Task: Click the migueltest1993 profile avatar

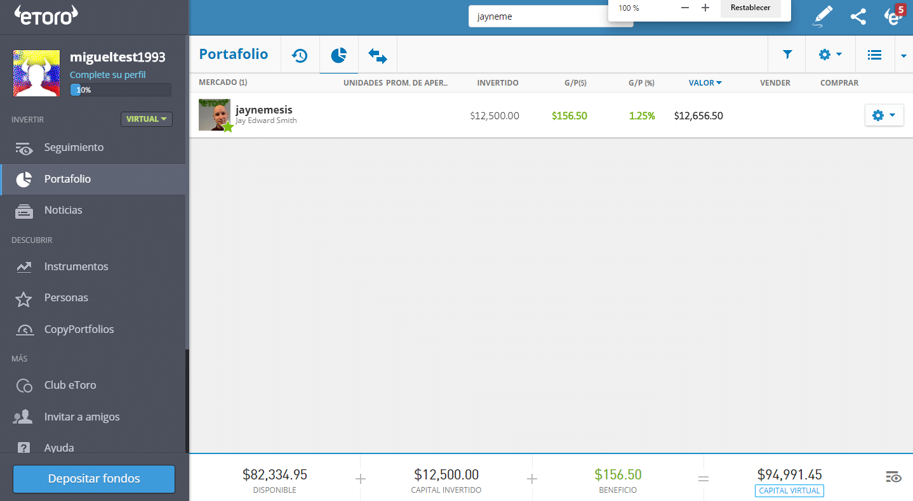Action: point(37,74)
